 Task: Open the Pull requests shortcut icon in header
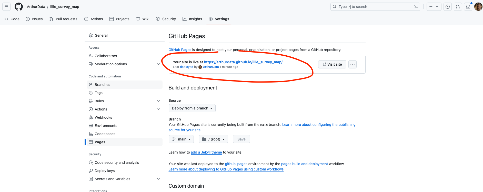[x=458, y=7]
